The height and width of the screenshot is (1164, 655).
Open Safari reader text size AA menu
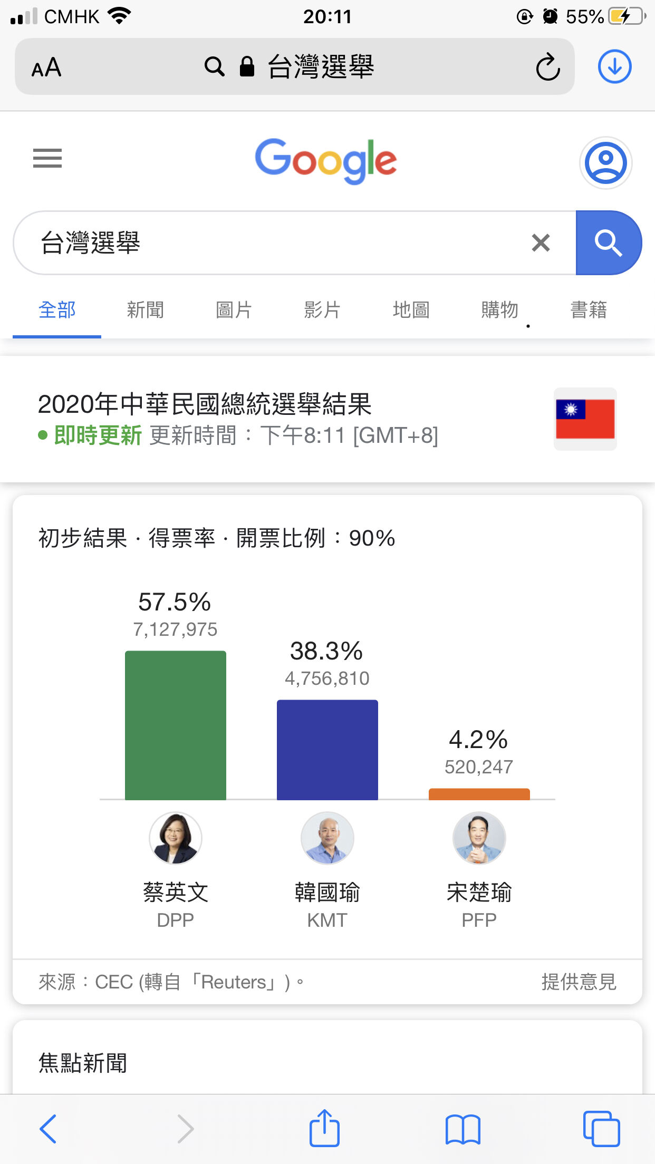pos(46,67)
